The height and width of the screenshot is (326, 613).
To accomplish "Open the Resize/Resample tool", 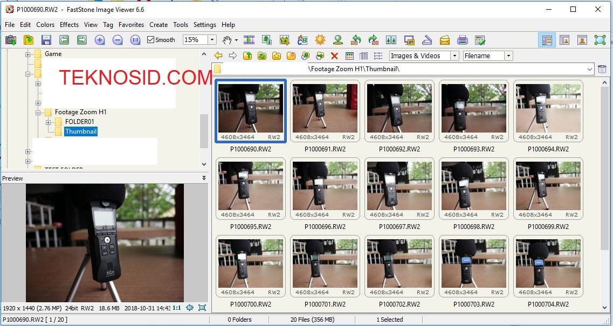I will (267, 40).
